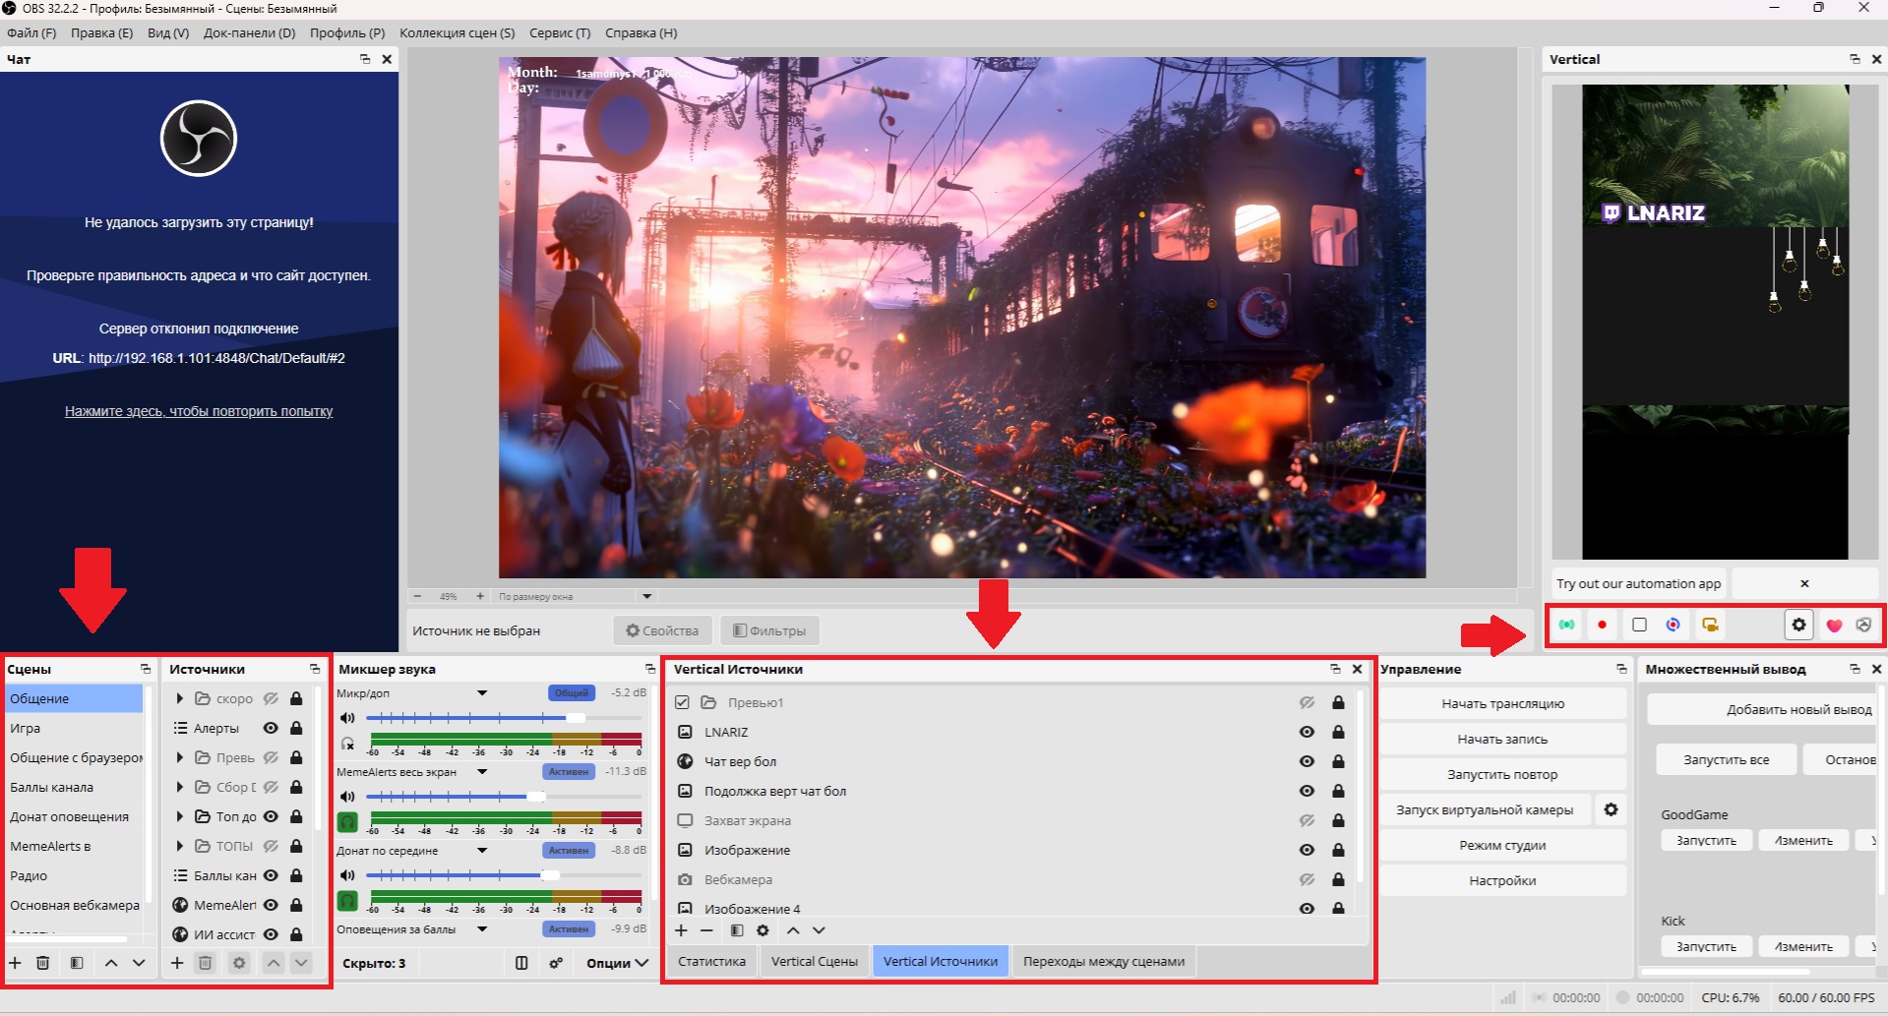This screenshot has width=1888, height=1016.
Task: Add a new source in Источники panel
Action: (177, 963)
